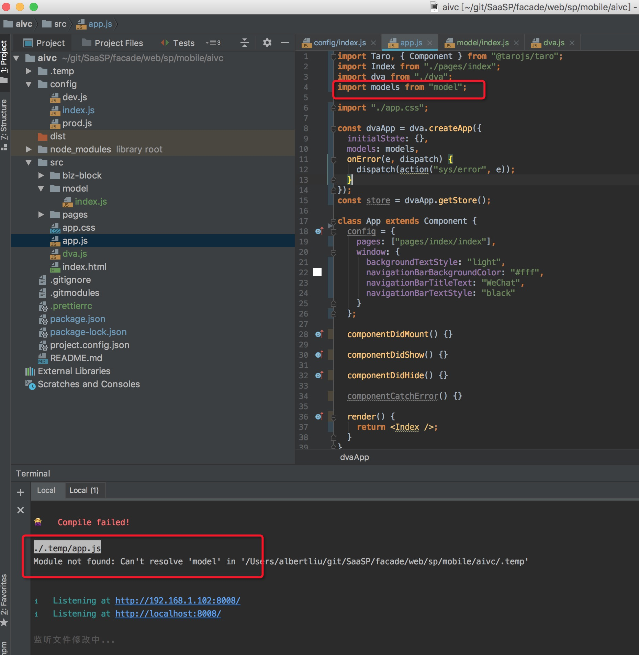Collapse the model folder

click(x=41, y=188)
